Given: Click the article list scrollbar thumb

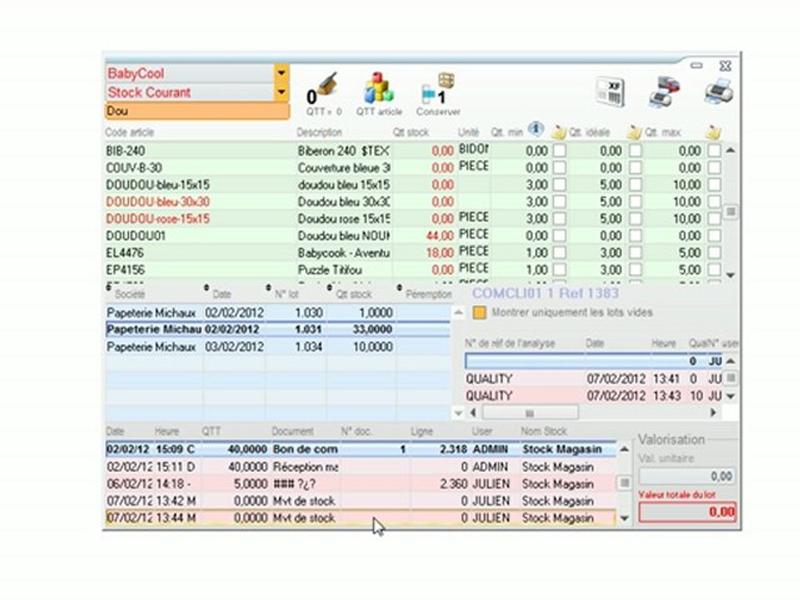Looking at the screenshot, I should pos(731,211).
